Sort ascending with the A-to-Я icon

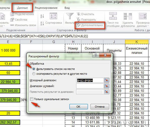click(x=42, y=16)
